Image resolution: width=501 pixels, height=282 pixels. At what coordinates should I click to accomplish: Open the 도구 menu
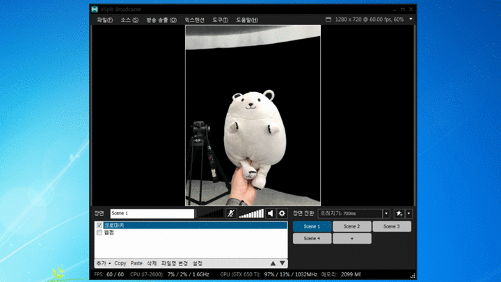[x=220, y=19]
